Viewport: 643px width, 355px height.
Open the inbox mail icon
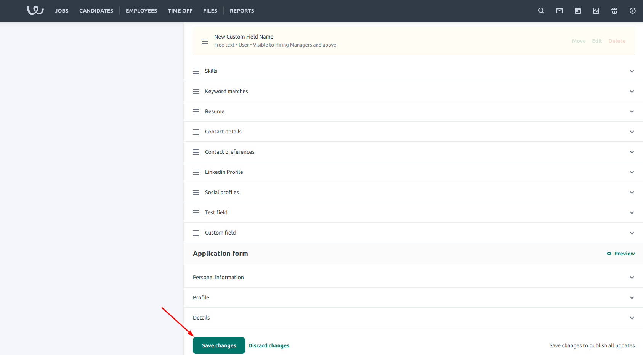click(559, 11)
